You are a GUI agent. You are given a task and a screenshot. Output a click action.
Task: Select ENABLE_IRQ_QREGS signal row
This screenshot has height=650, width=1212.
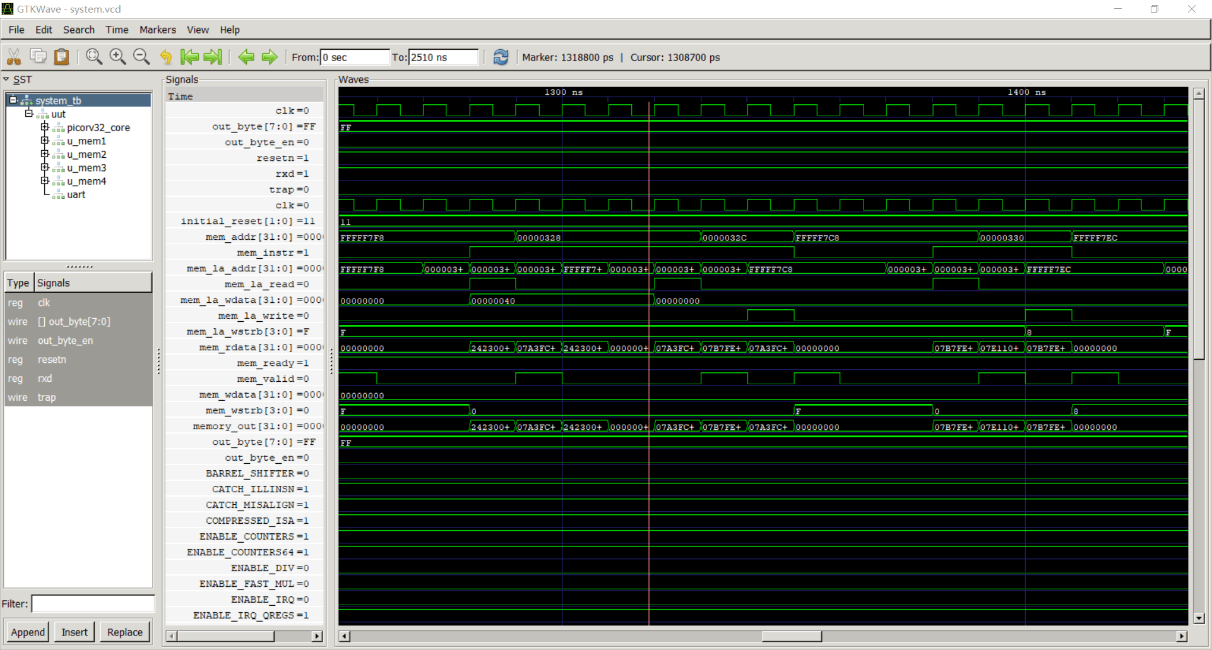pyautogui.click(x=245, y=615)
